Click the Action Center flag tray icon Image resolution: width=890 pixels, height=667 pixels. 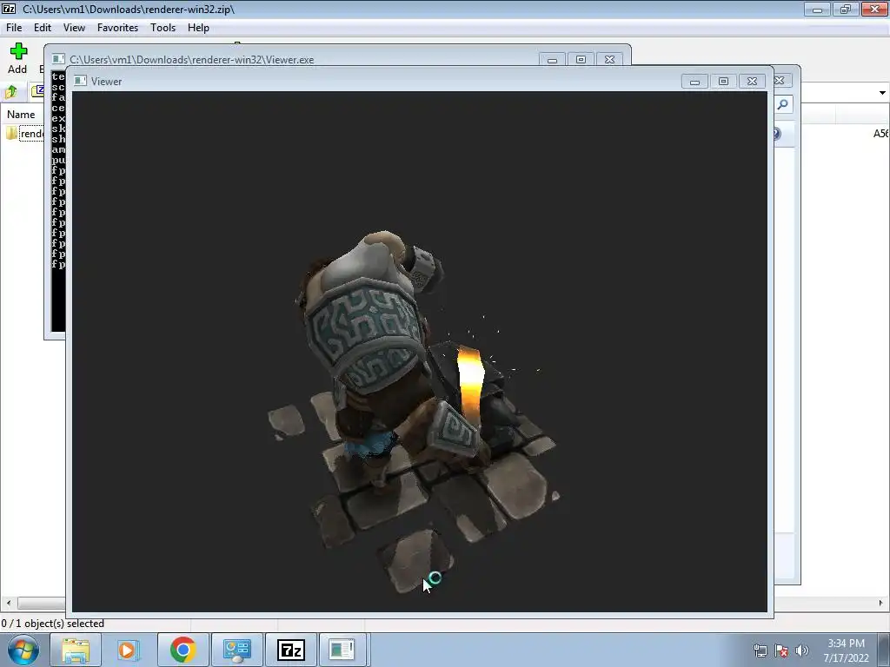pyautogui.click(x=781, y=650)
